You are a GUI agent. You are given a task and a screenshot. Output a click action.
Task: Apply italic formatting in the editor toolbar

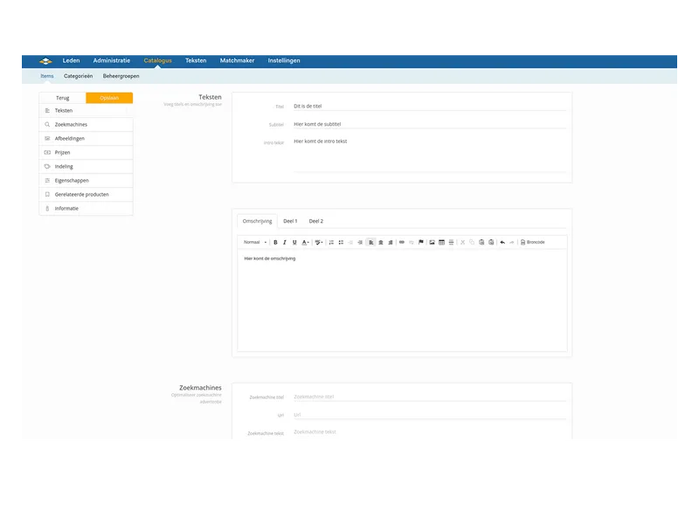tap(285, 243)
